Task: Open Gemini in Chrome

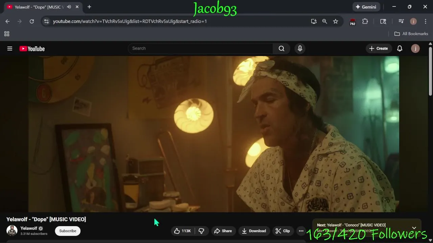Action: tap(366, 7)
